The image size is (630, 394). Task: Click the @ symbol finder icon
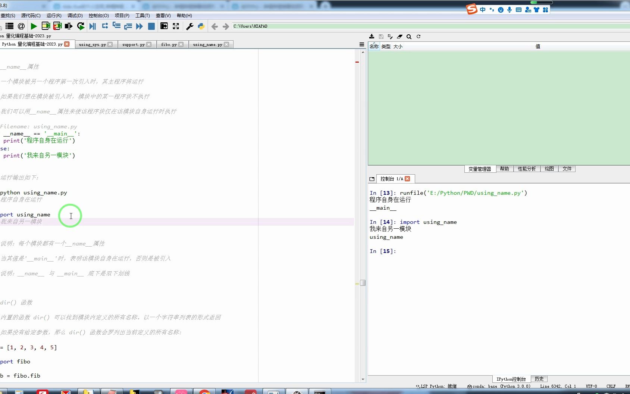click(21, 26)
